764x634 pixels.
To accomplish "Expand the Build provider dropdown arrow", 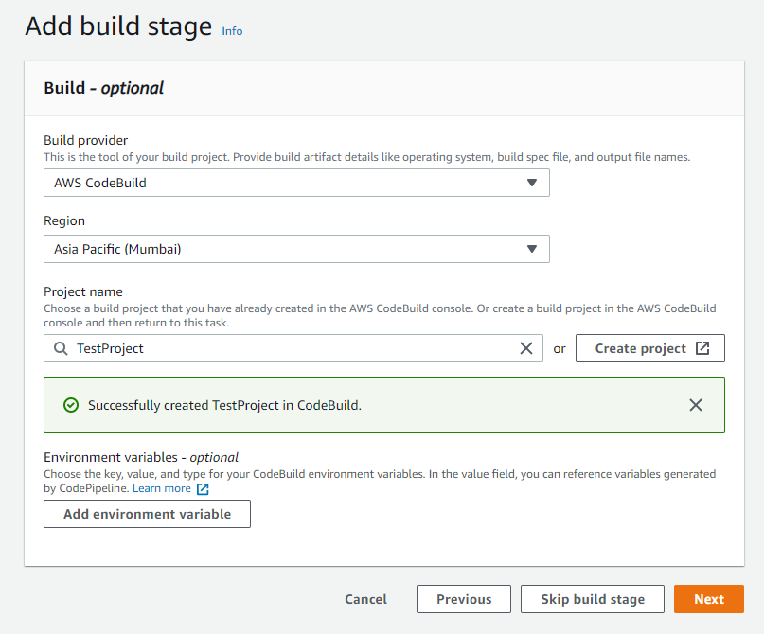I will (532, 183).
